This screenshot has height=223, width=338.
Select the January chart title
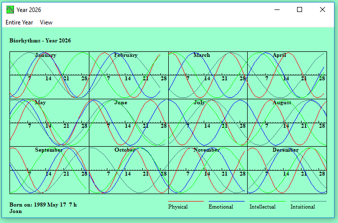coord(46,55)
